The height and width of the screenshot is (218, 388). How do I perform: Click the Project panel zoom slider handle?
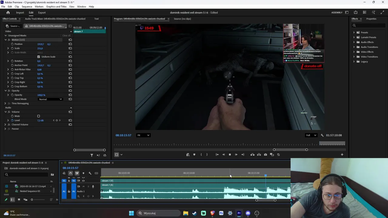click(32, 200)
